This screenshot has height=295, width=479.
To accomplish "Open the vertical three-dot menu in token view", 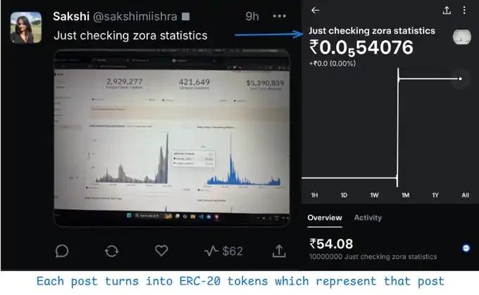I will (x=464, y=11).
